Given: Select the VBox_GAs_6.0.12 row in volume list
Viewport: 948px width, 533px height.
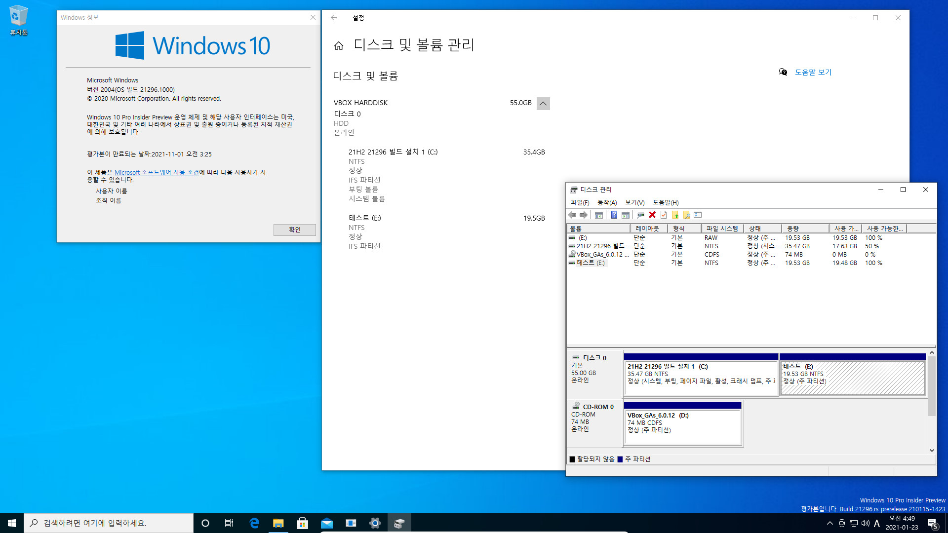Looking at the screenshot, I should [751, 255].
